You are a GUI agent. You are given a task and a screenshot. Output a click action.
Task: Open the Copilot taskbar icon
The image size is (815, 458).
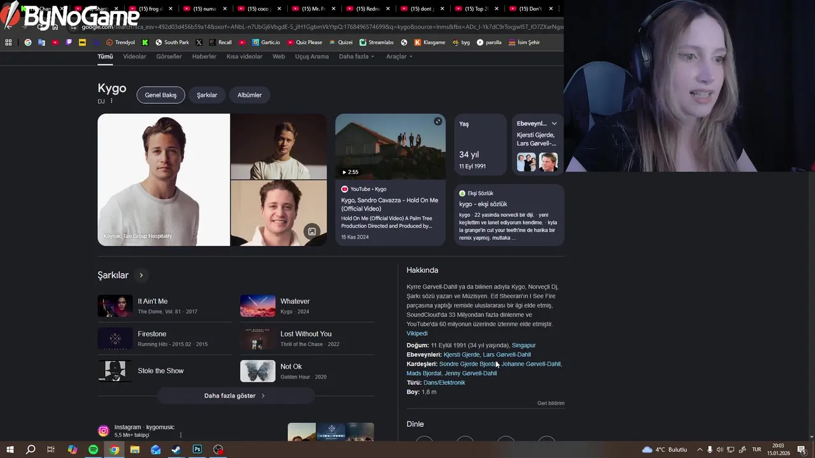(72, 449)
